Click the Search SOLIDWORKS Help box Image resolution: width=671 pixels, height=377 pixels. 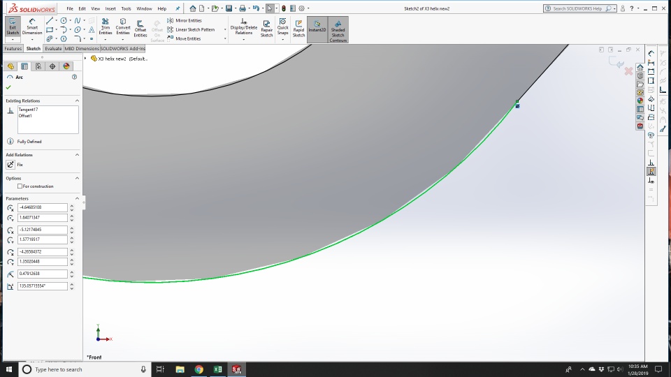click(577, 8)
